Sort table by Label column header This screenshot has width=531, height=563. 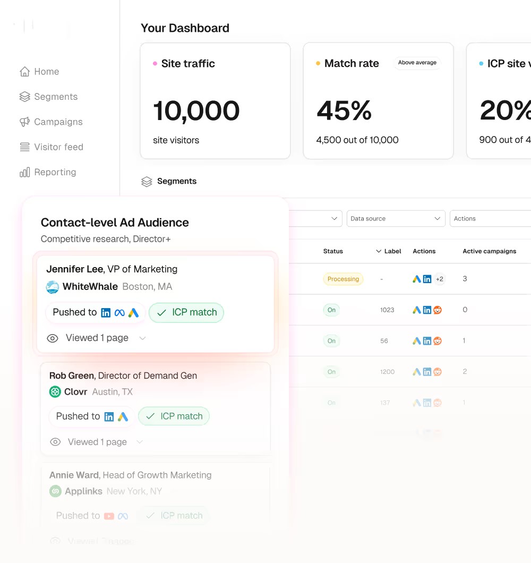389,251
